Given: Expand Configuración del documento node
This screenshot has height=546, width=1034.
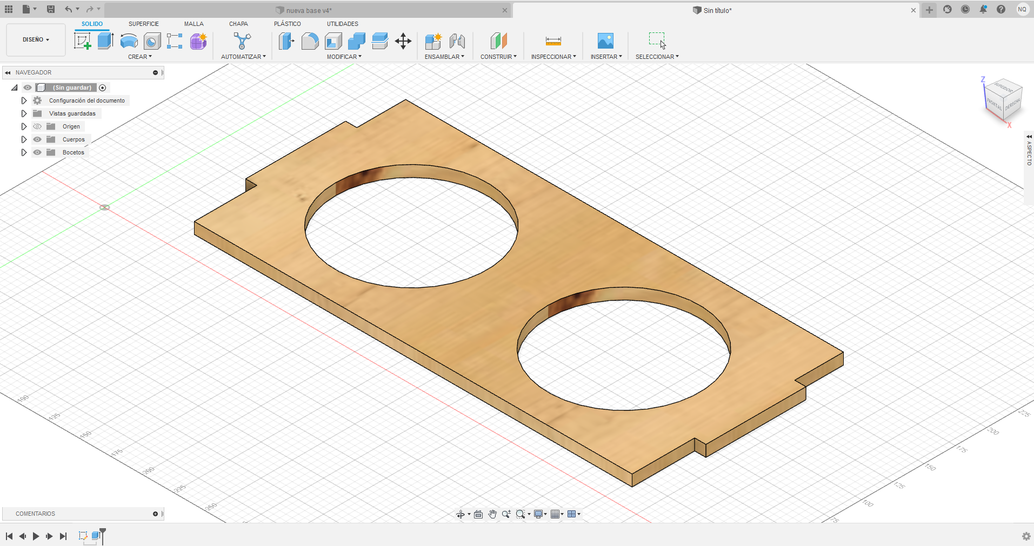Looking at the screenshot, I should tap(24, 100).
